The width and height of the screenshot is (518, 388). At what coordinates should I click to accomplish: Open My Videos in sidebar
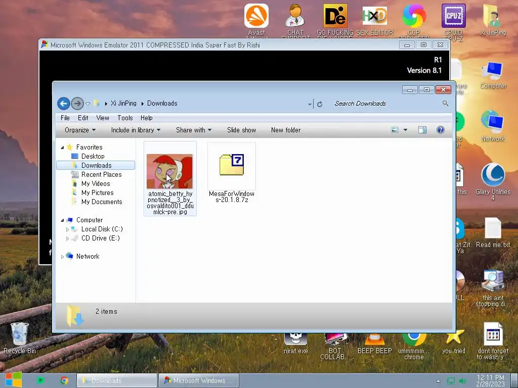click(x=96, y=183)
